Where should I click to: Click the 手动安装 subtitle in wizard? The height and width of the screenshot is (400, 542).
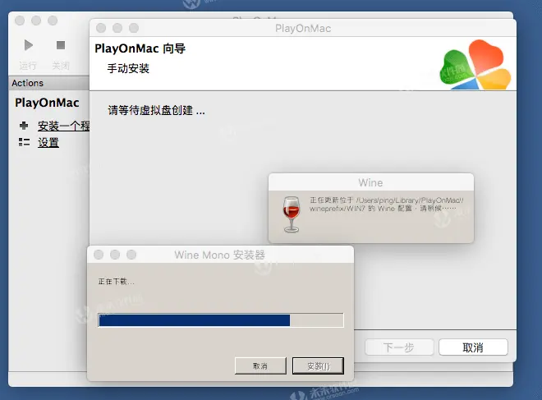(x=128, y=68)
